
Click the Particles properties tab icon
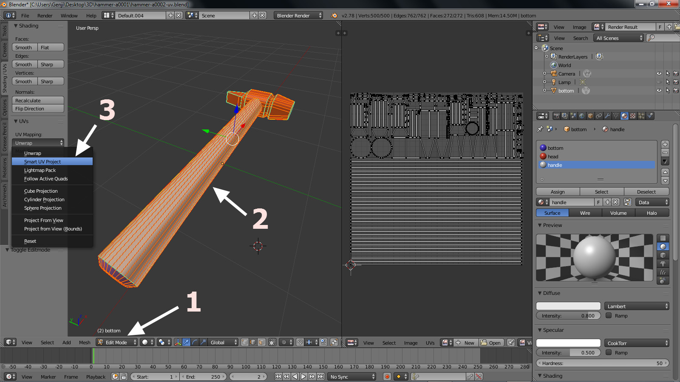click(x=641, y=116)
